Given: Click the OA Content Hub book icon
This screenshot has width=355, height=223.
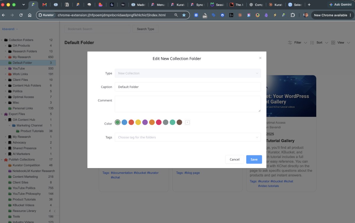Looking at the screenshot, I should [10, 120].
